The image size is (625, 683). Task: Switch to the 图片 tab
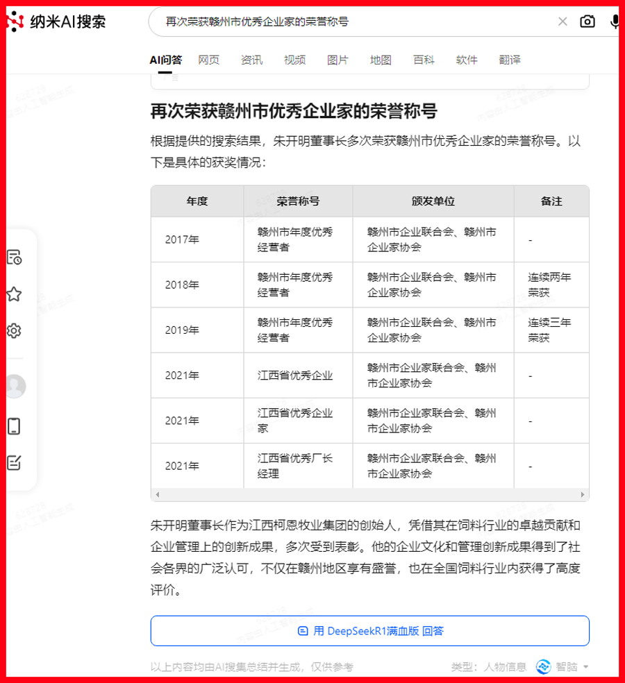coord(337,60)
